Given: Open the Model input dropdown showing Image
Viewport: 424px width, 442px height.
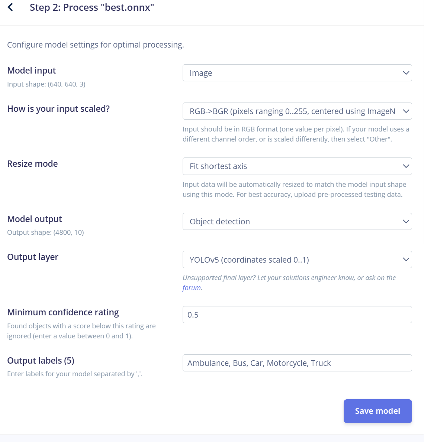Looking at the screenshot, I should (x=297, y=73).
